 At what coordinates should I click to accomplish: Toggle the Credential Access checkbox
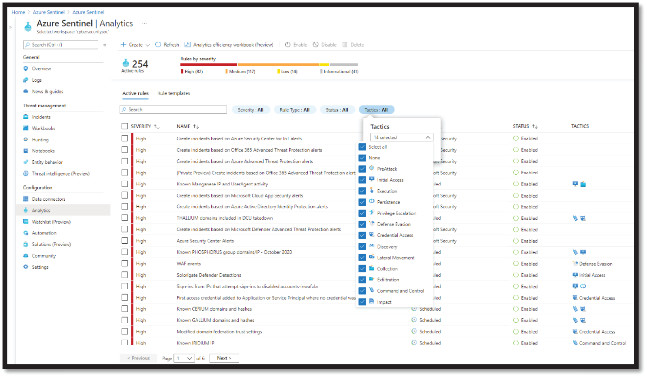pyautogui.click(x=362, y=235)
